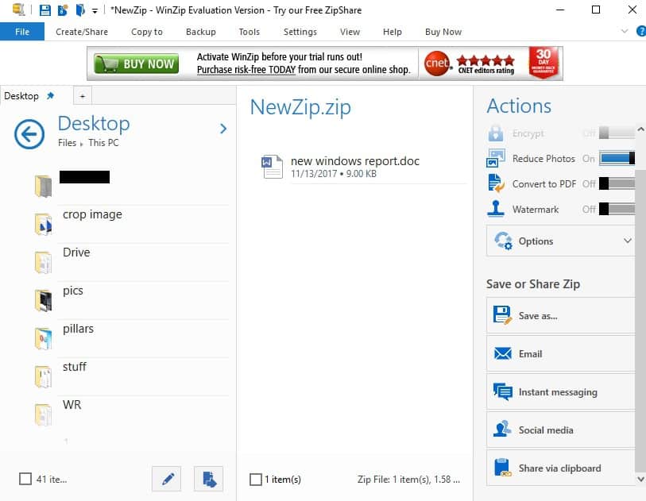
Task: Click the Email envelope icon
Action: point(502,353)
